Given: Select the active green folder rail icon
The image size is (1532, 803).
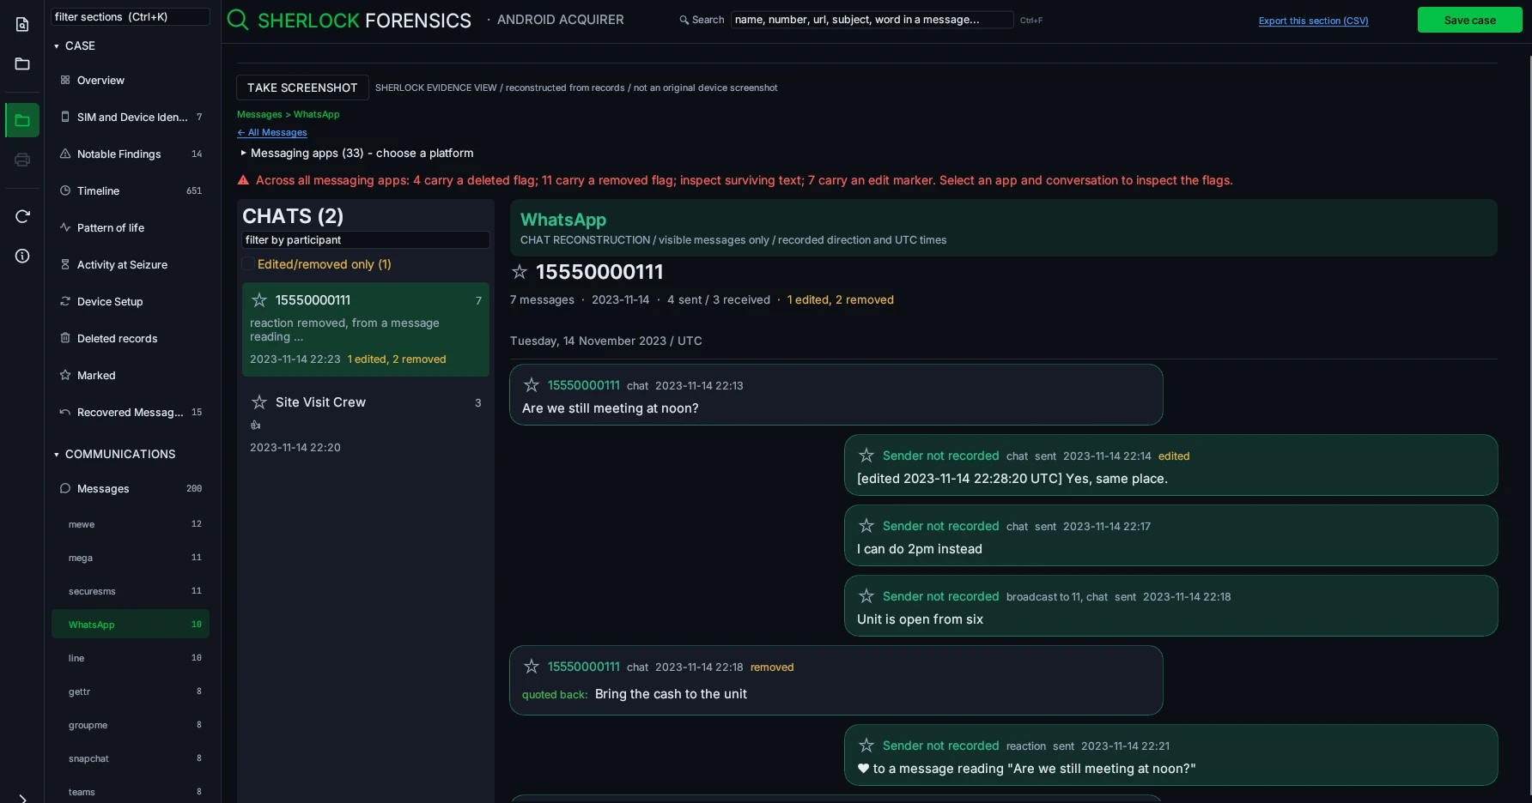Looking at the screenshot, I should pos(22,120).
